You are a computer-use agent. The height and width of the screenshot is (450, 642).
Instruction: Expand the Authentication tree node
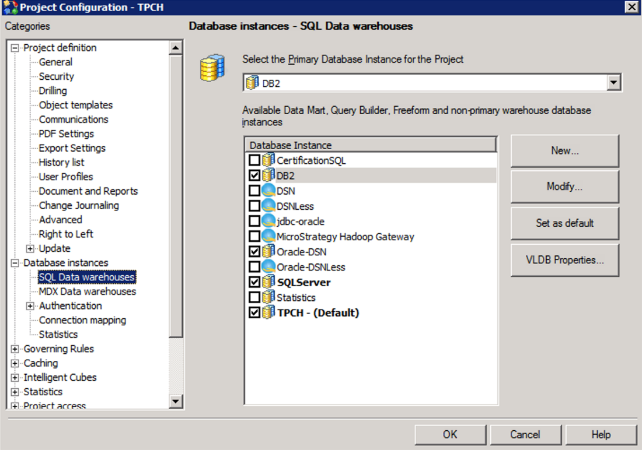[x=30, y=305]
